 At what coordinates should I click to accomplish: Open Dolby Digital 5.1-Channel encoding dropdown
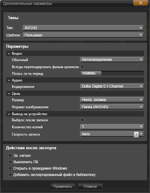(112, 86)
